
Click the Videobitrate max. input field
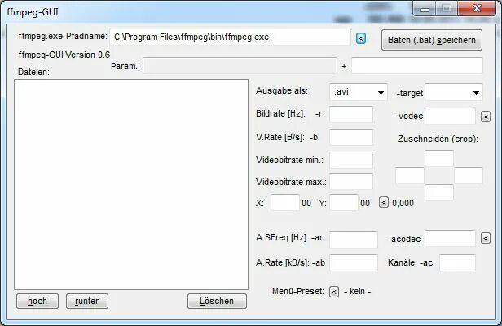[351, 182]
